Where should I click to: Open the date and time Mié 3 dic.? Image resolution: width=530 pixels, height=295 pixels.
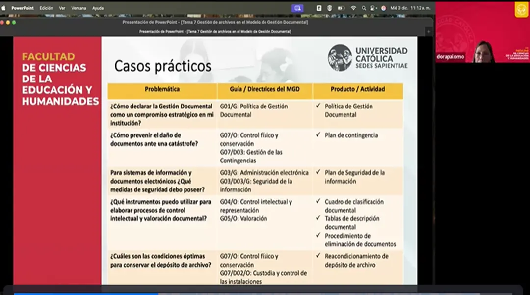410,8
